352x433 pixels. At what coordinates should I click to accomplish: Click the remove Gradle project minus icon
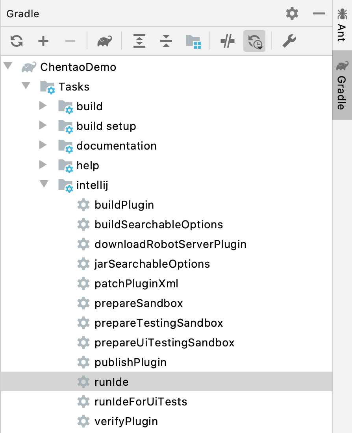click(x=70, y=41)
